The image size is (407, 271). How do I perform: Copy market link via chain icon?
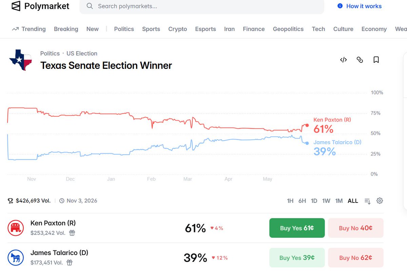[360, 60]
